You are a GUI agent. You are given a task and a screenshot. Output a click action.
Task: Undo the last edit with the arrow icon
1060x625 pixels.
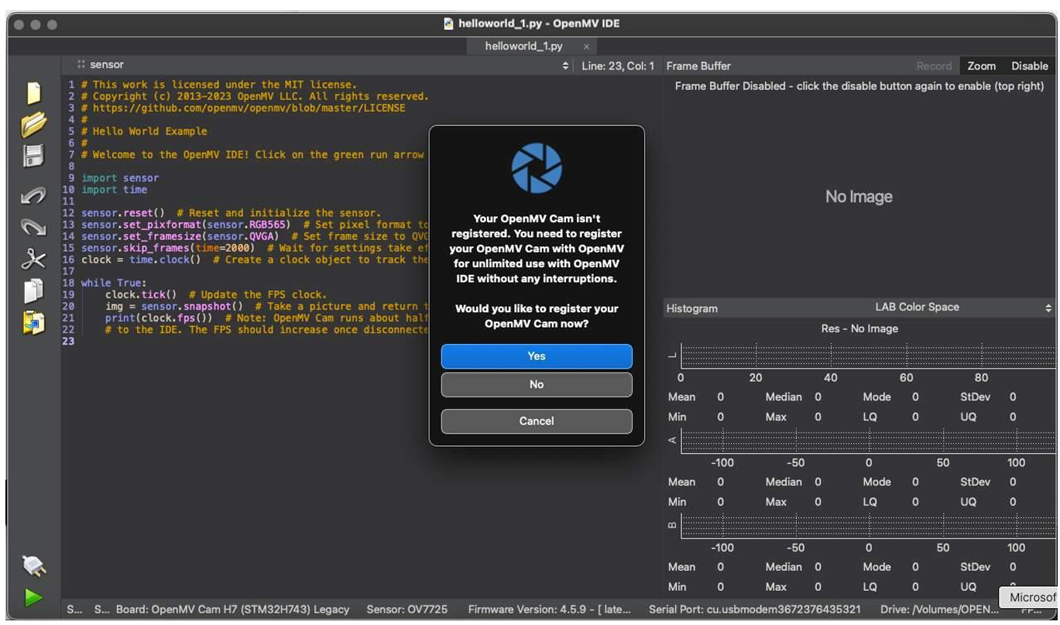[33, 195]
